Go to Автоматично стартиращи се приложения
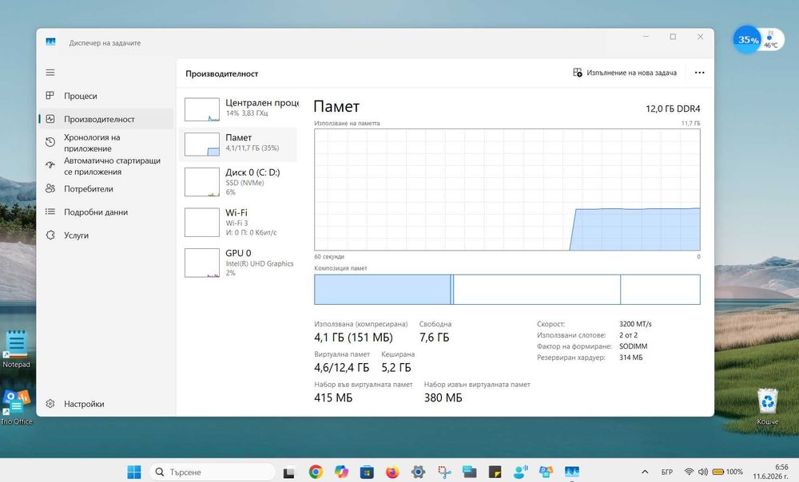Screen dimensions: 799x482 pyautogui.click(x=106, y=166)
